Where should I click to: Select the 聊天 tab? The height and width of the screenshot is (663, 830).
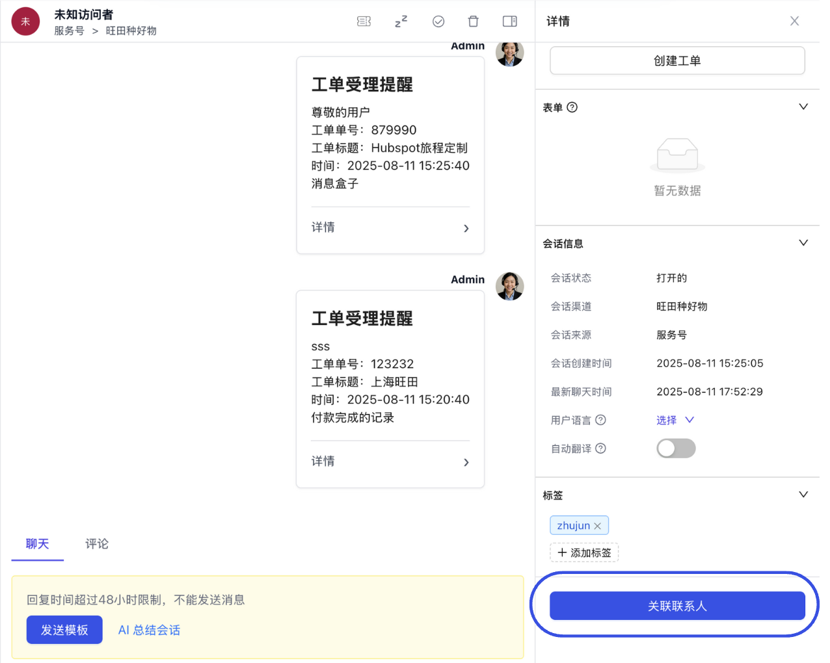point(37,544)
